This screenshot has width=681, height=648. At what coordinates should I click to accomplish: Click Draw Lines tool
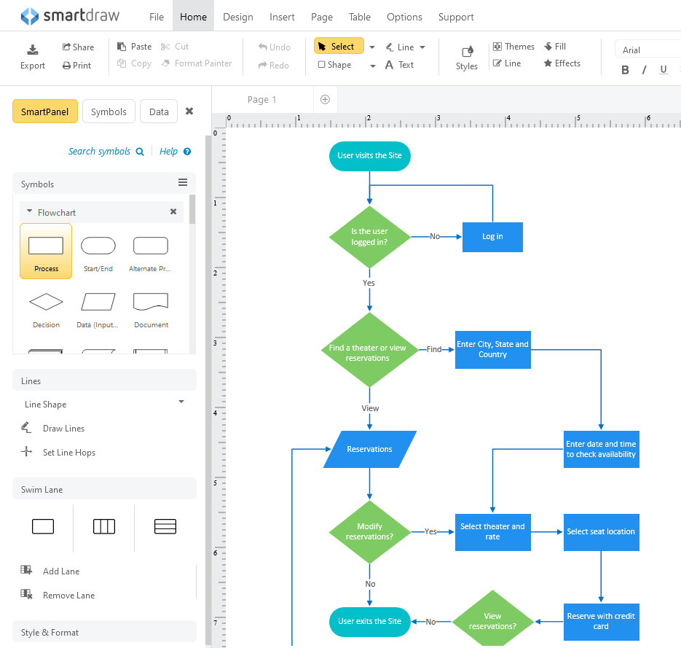click(x=53, y=428)
